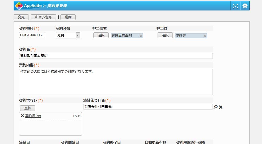Click into the 契約名 text field
This screenshot has width=262, height=144.
click(116, 56)
